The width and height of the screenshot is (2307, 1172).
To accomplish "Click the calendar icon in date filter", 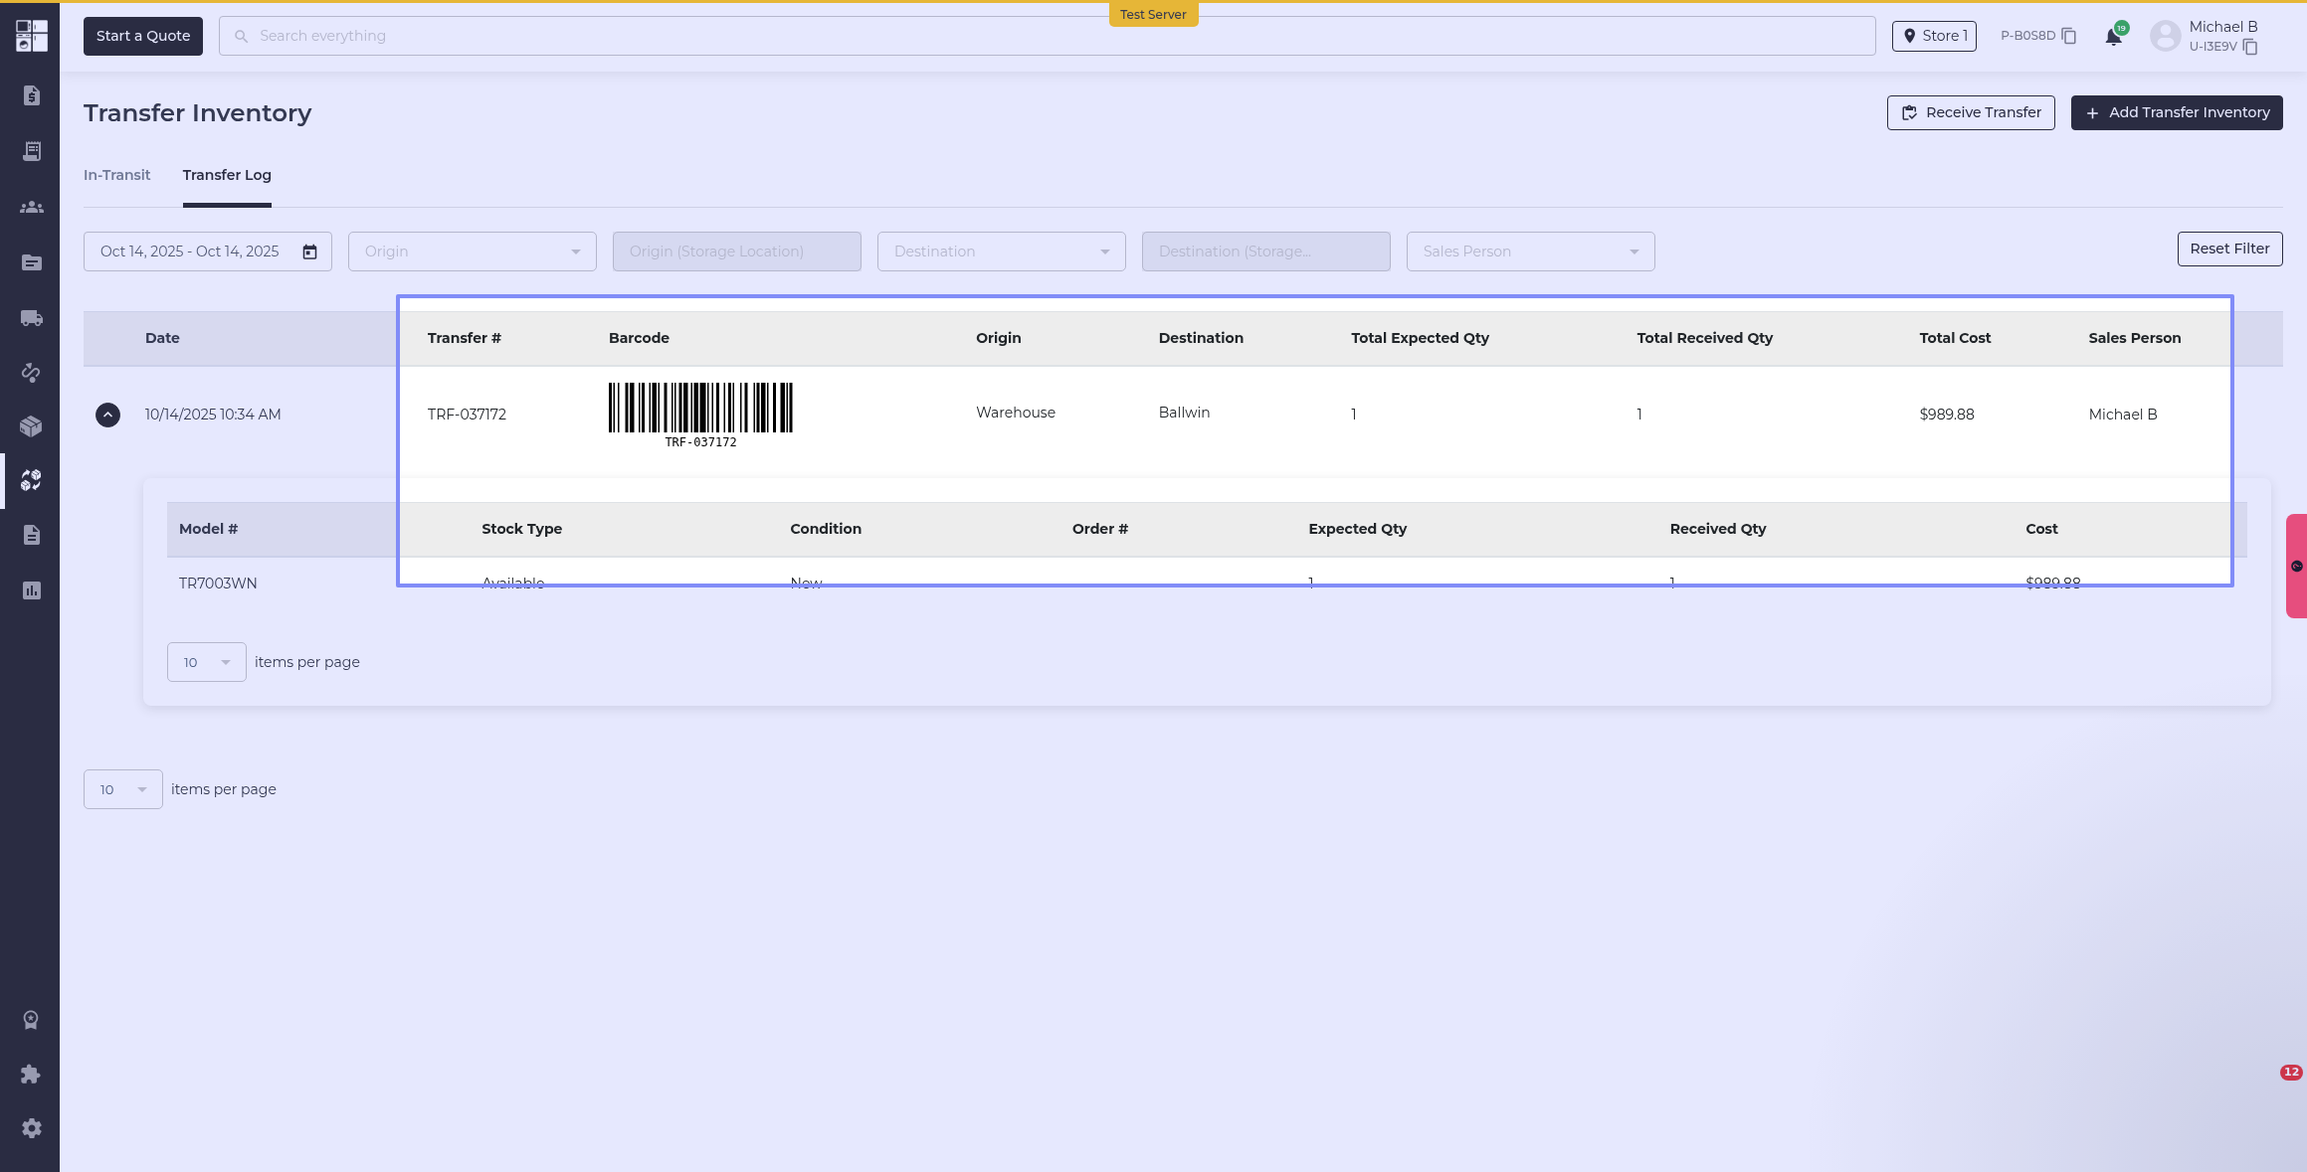I will (x=309, y=251).
